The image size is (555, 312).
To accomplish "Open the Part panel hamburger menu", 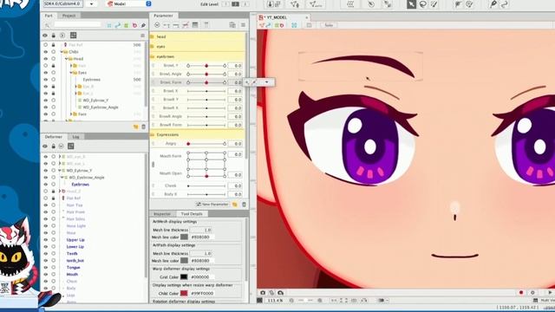I will (142, 36).
